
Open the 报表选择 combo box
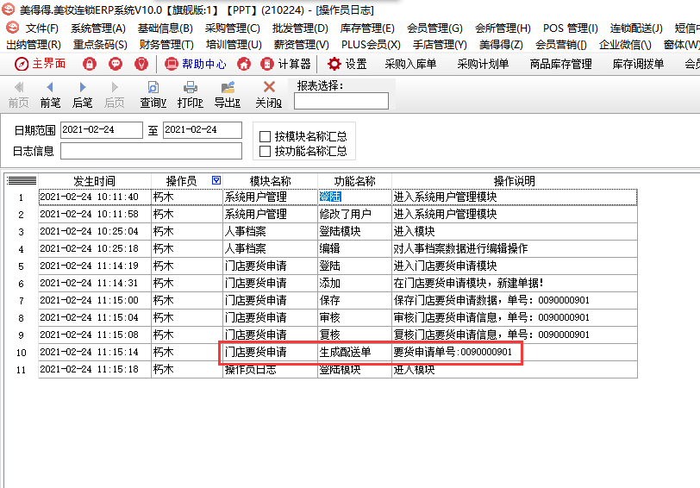point(341,101)
